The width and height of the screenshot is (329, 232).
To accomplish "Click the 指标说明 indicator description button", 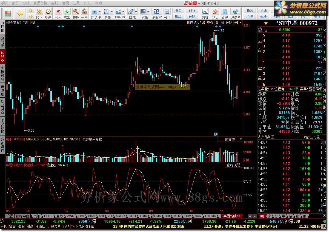I will coord(234,165).
